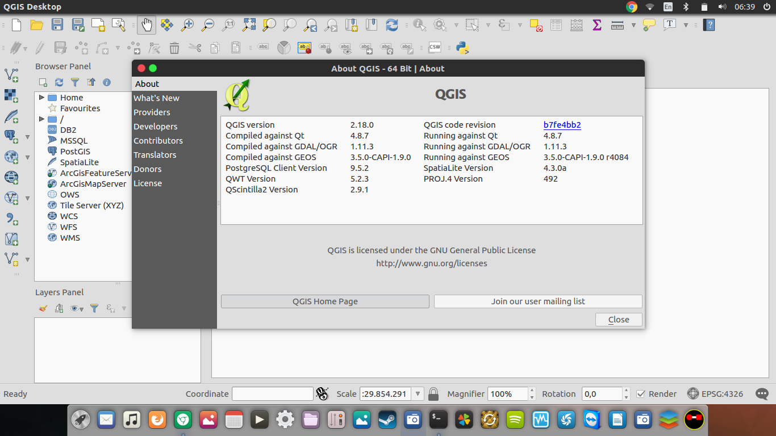Screen dimensions: 776x436
Task: Open the License tab
Action: coord(148,183)
